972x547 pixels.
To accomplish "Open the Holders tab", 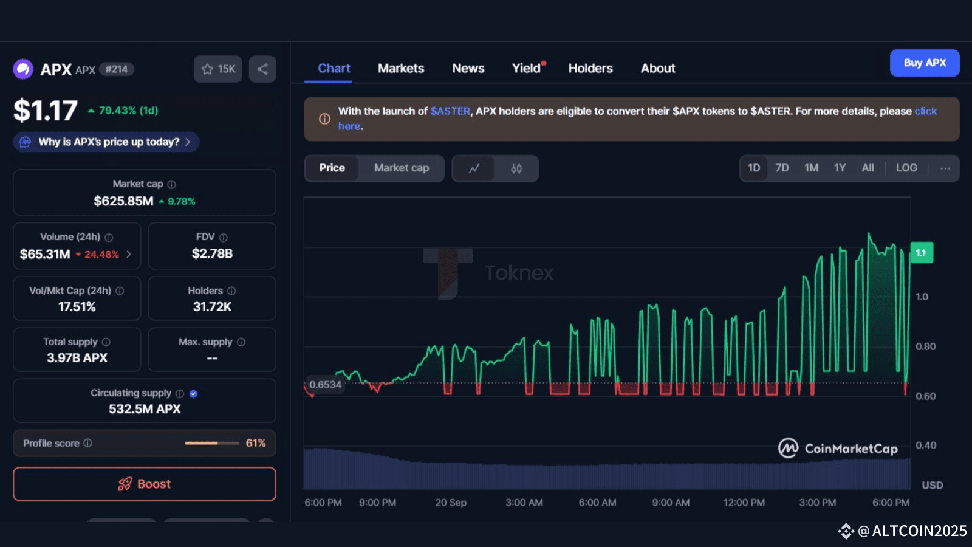I will (x=590, y=69).
